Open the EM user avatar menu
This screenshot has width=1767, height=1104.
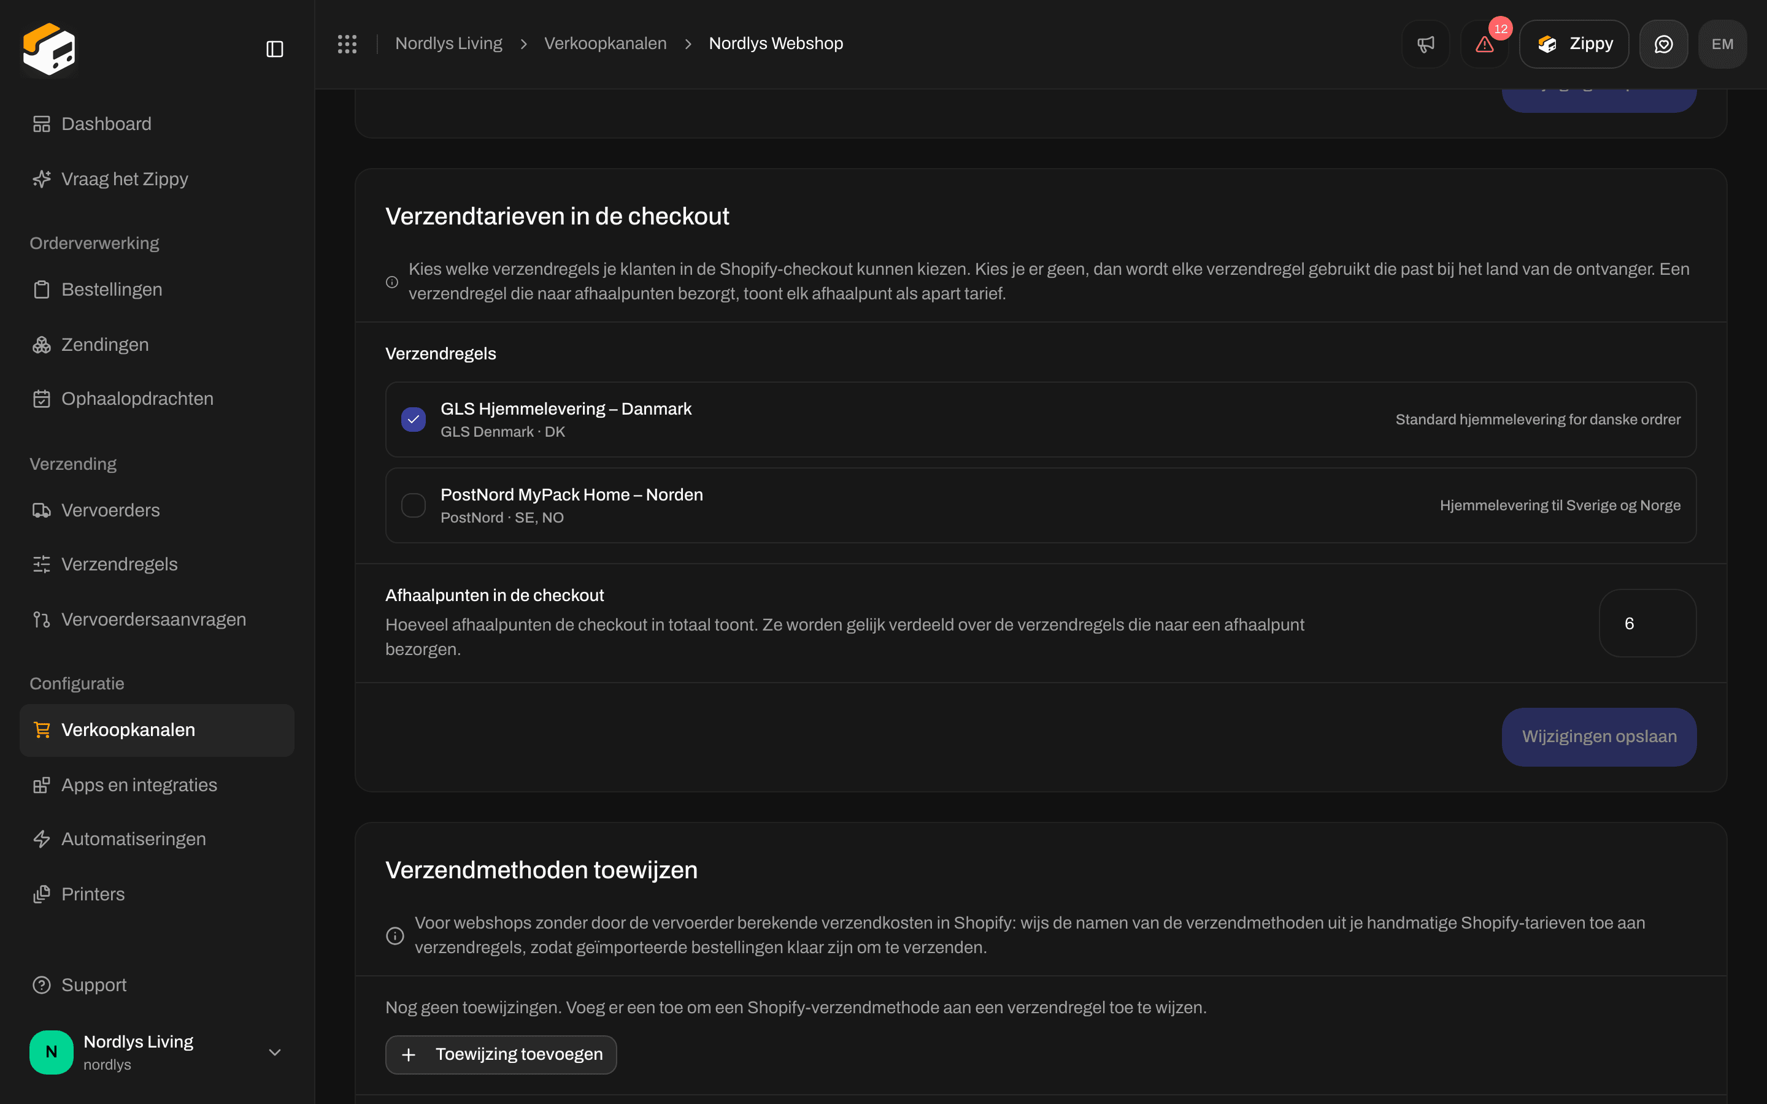point(1722,44)
